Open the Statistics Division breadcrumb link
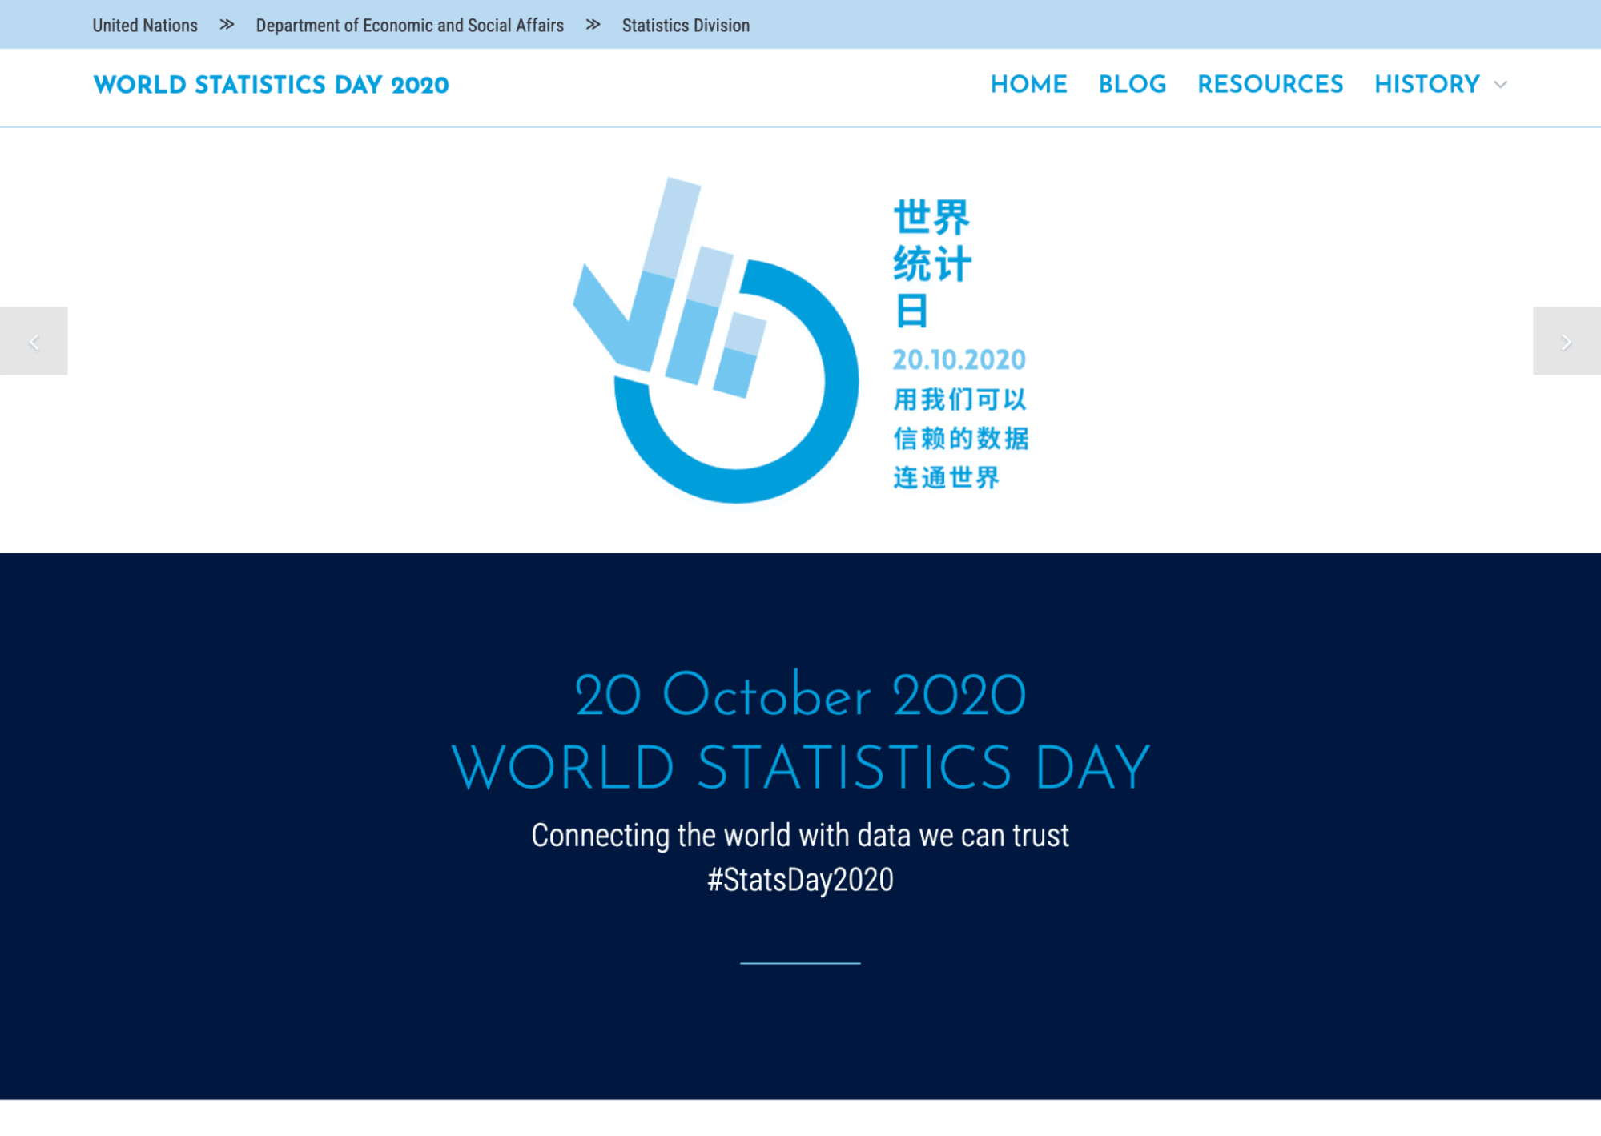This screenshot has width=1601, height=1136. 686,25
